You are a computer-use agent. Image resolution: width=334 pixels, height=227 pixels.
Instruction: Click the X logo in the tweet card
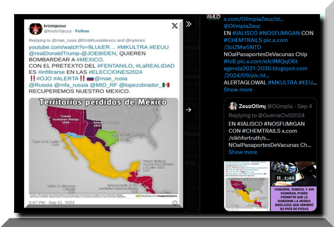(174, 26)
